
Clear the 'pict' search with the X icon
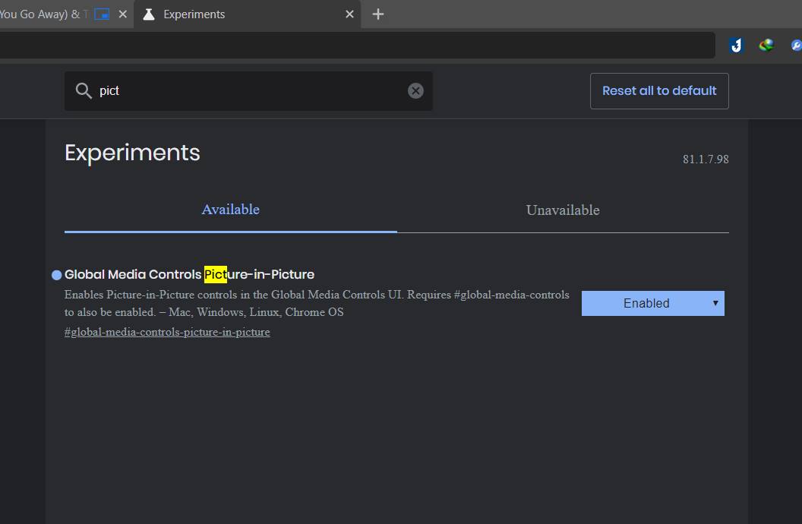(415, 91)
